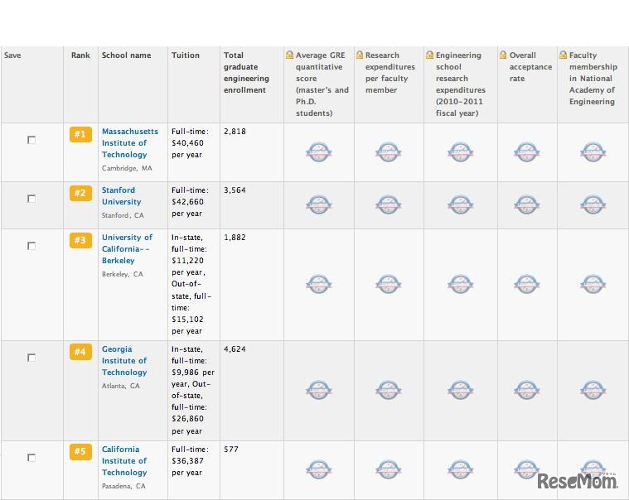The image size is (629, 500).
Task: Click Stanford's locked research per faculty badge
Action: [x=389, y=204]
